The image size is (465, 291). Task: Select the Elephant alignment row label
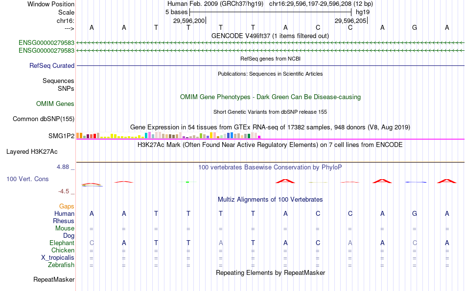[62, 243]
